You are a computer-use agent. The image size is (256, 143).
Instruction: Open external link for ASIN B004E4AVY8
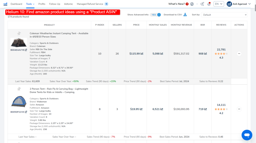[26, 50]
